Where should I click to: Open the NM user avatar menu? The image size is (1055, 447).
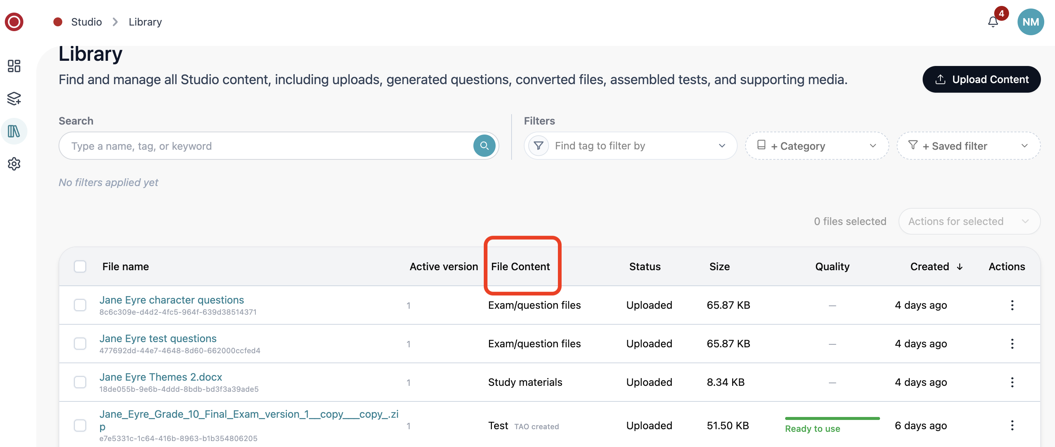(x=1031, y=22)
